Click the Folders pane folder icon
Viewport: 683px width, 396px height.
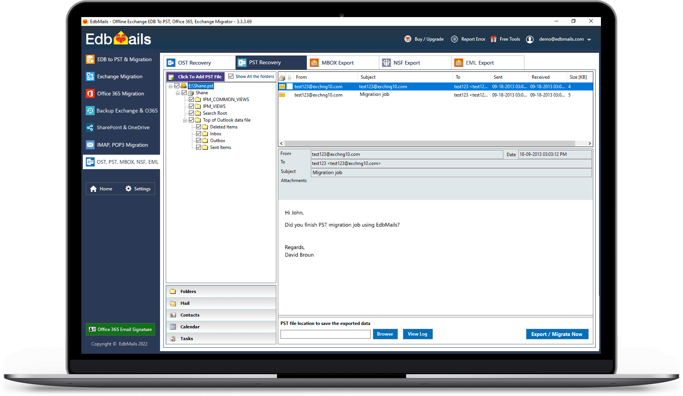point(173,291)
